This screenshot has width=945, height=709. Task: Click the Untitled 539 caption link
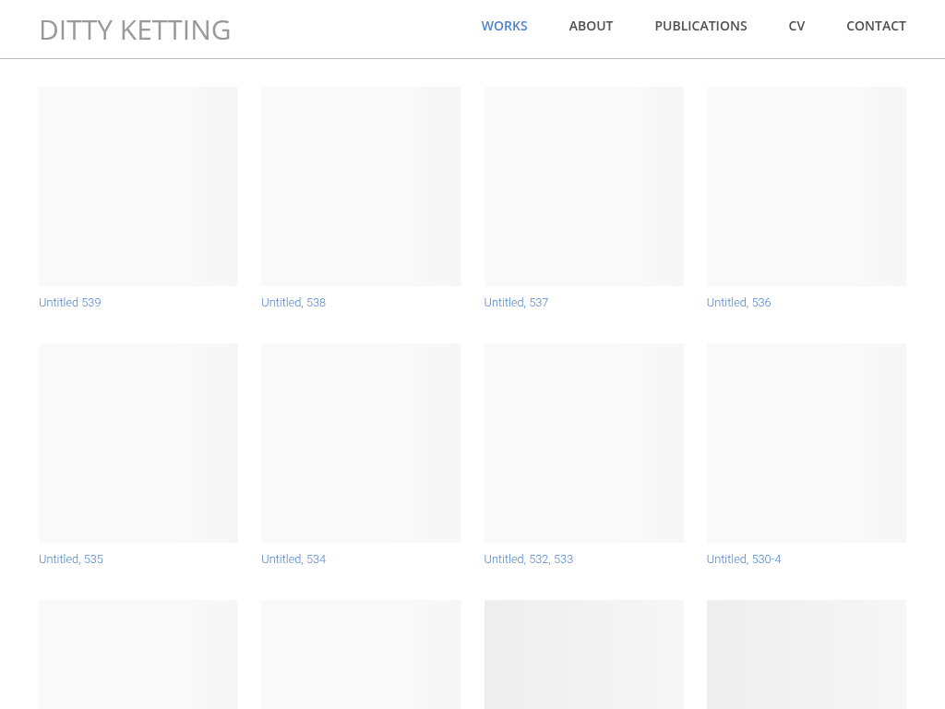tap(70, 303)
